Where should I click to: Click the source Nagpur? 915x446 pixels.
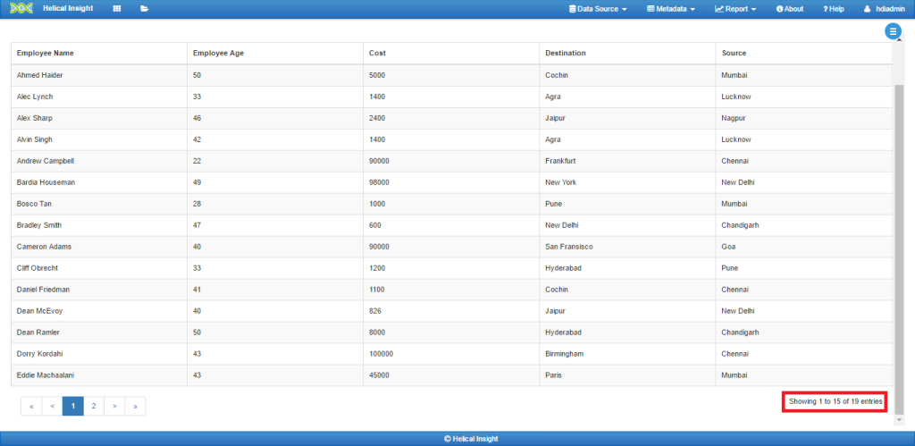[x=734, y=118]
